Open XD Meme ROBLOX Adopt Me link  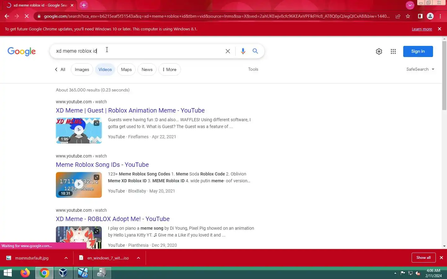113,219
